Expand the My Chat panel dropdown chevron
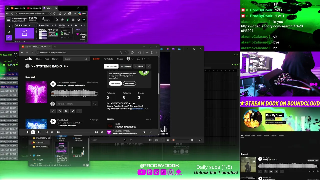 click(x=68, y=25)
